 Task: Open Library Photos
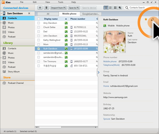pyautogui.click(x=11, y=58)
